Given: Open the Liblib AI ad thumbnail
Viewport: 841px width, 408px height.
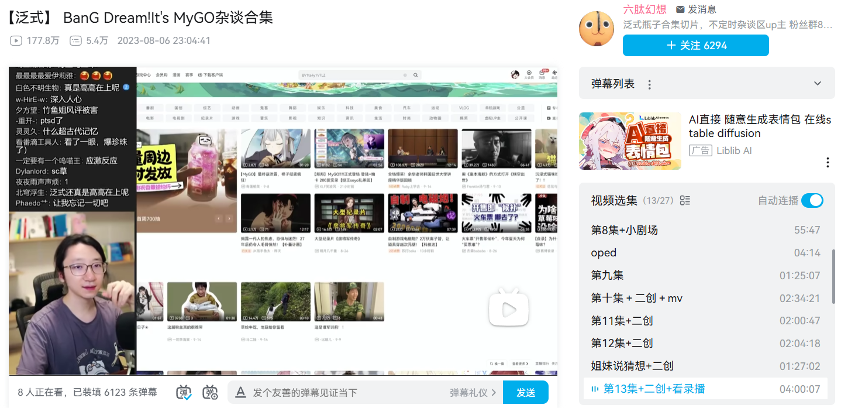Looking at the screenshot, I should click(630, 141).
